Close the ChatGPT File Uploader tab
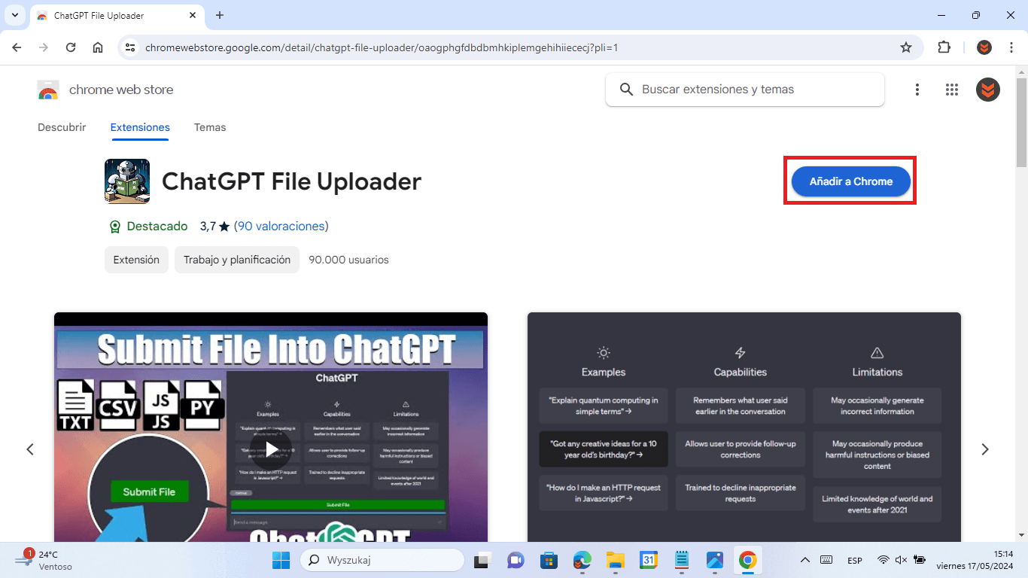1028x578 pixels. 193,15
